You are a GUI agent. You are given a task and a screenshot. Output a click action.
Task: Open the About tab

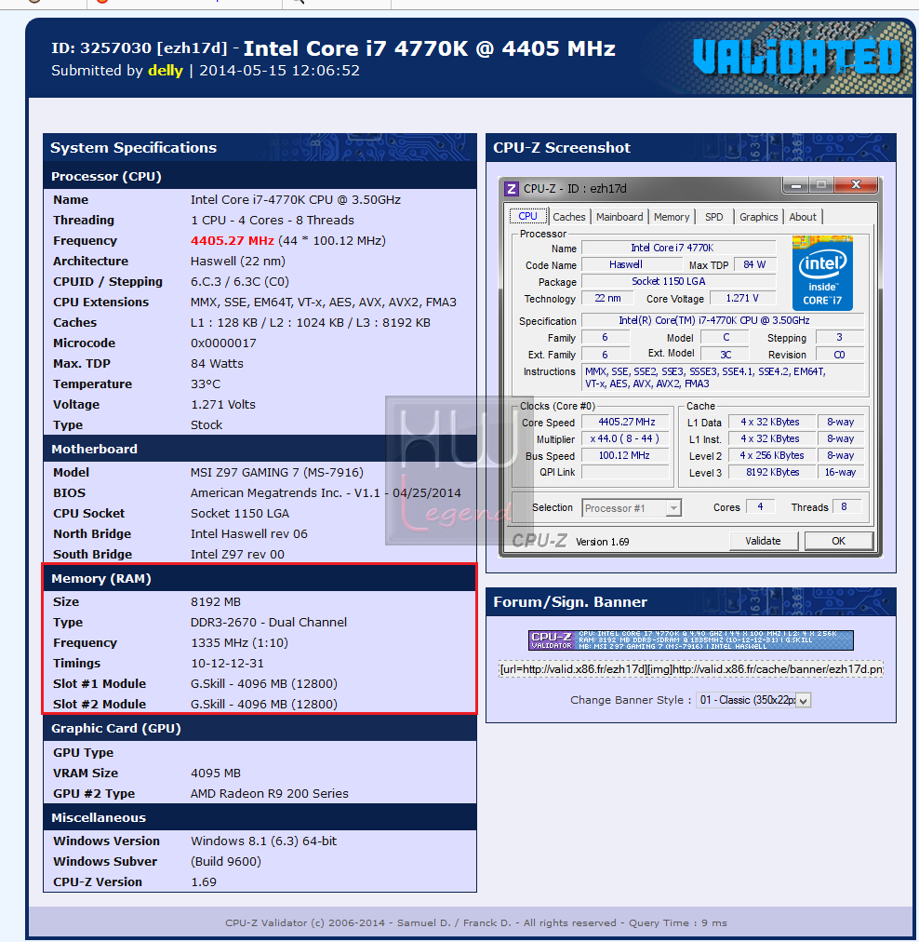803,217
